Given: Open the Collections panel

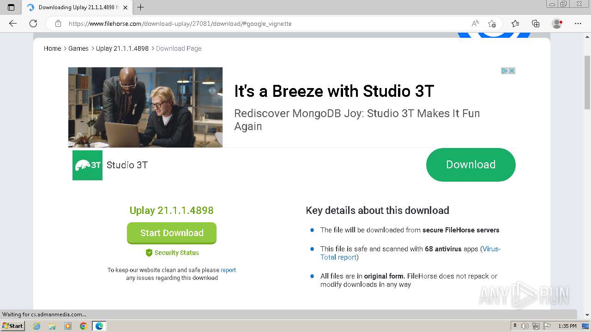Looking at the screenshot, I should tap(536, 24).
